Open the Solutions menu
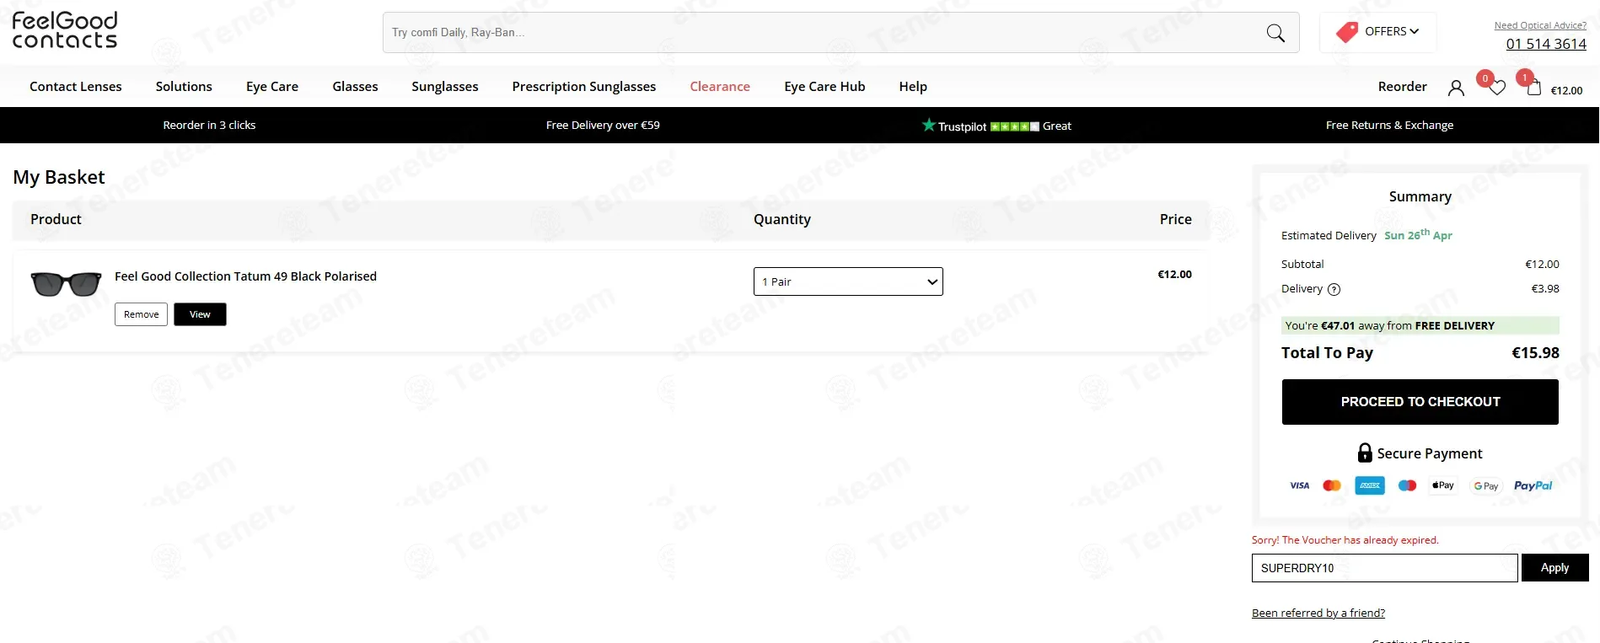The image size is (1600, 643). [184, 86]
